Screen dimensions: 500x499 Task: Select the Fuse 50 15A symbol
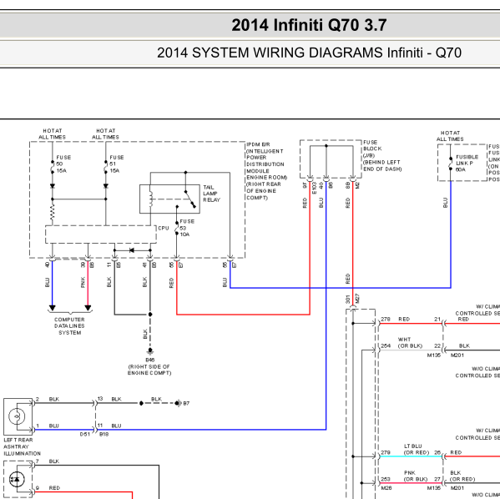point(53,167)
